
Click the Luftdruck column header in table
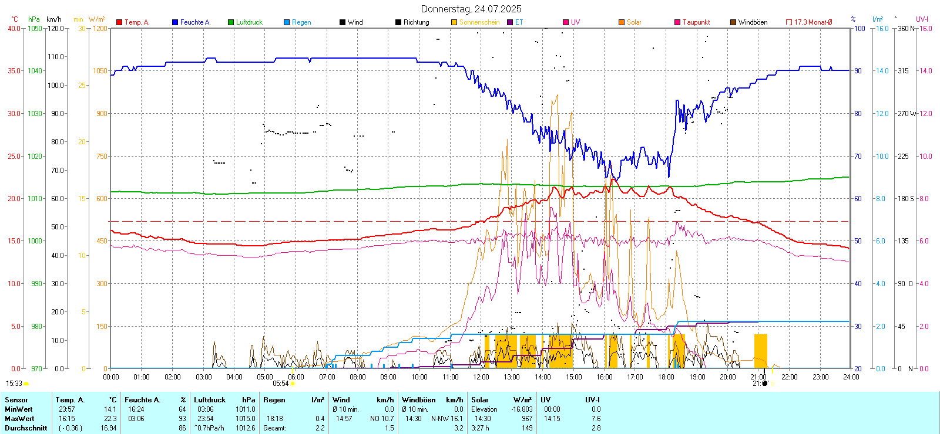click(x=210, y=400)
